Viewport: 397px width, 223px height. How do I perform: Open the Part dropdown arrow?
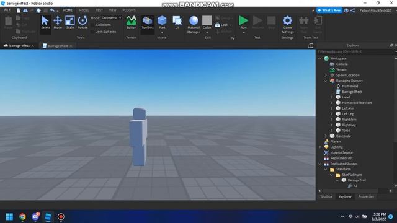tap(162, 32)
